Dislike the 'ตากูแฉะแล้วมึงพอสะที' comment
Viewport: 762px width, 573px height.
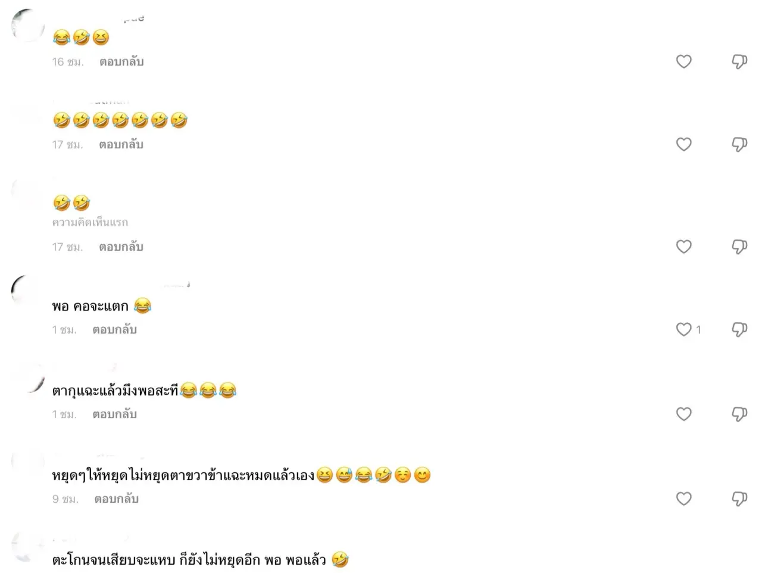pyautogui.click(x=739, y=414)
